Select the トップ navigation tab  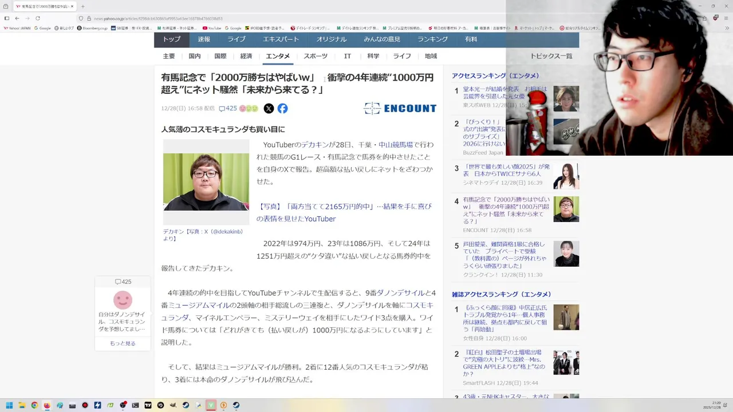[x=171, y=39]
